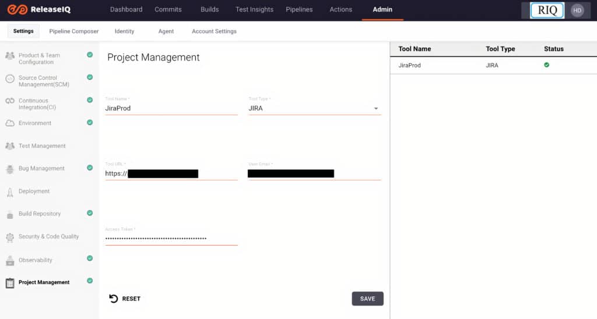Viewport: 597px width, 319px height.
Task: Click the RESET button label
Action: tap(131, 299)
